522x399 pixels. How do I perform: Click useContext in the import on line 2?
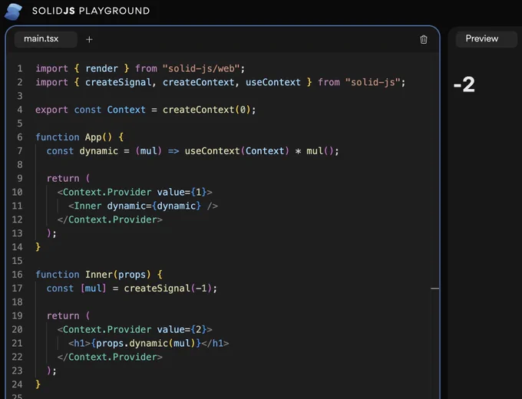[x=273, y=82]
